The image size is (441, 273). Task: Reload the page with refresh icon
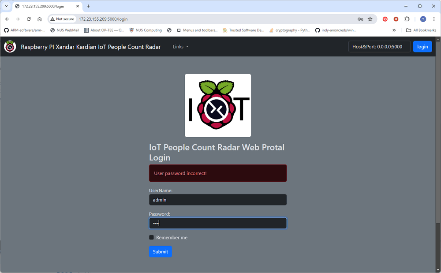click(x=29, y=19)
